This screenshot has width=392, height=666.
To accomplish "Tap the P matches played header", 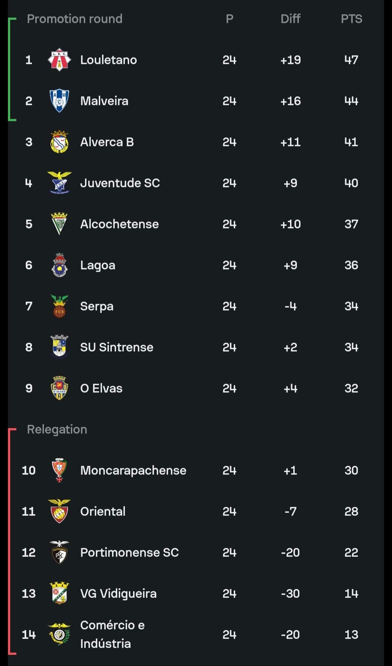I will pos(229,19).
